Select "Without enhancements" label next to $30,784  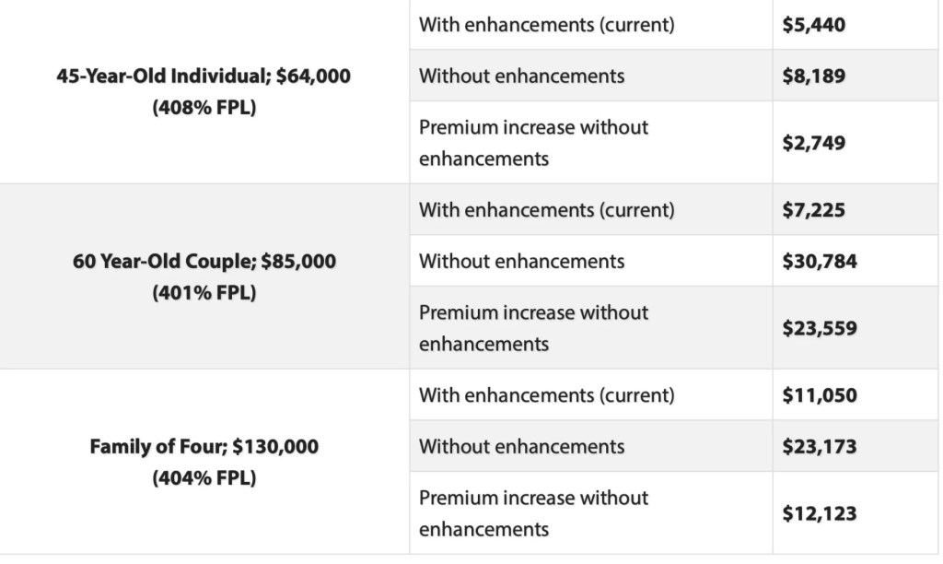[x=522, y=261]
